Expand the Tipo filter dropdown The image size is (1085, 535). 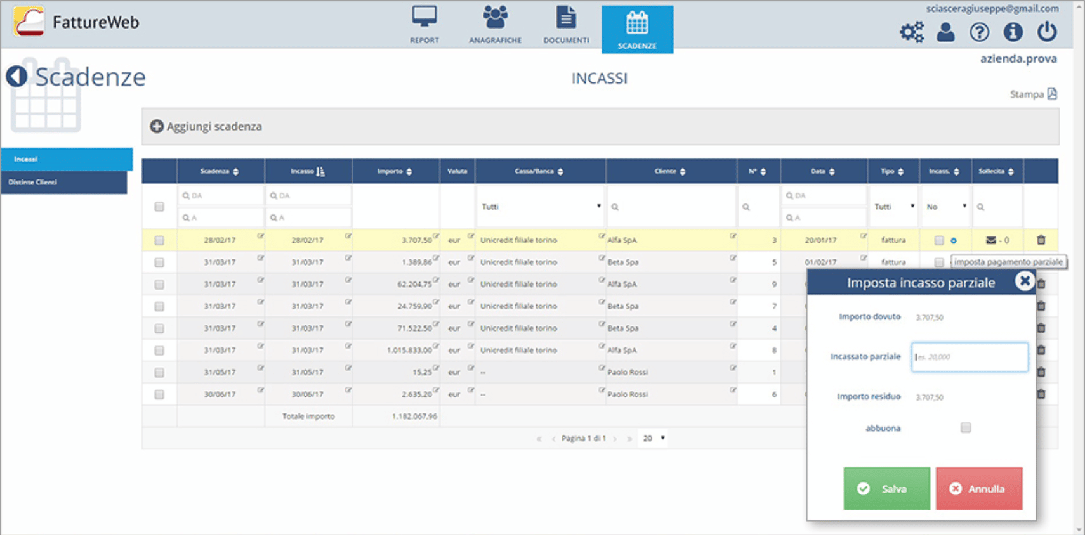click(893, 207)
